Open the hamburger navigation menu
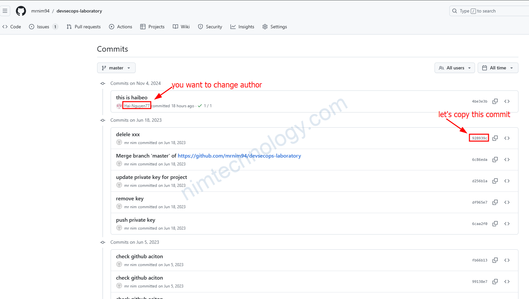529x299 pixels. pyautogui.click(x=5, y=11)
